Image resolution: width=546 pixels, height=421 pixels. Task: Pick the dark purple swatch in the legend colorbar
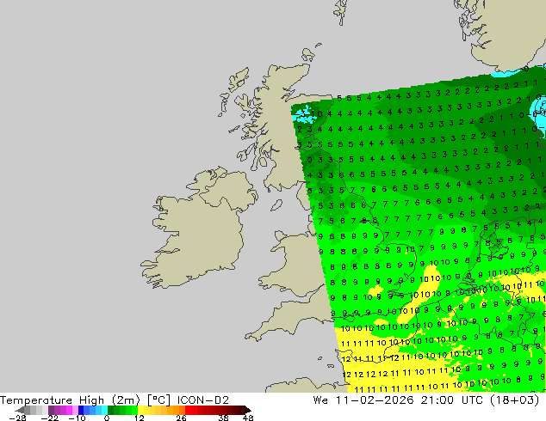[51, 410]
